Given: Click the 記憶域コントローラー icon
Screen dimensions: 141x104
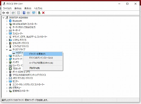Looking at the screenshot, I should coord(10,91).
